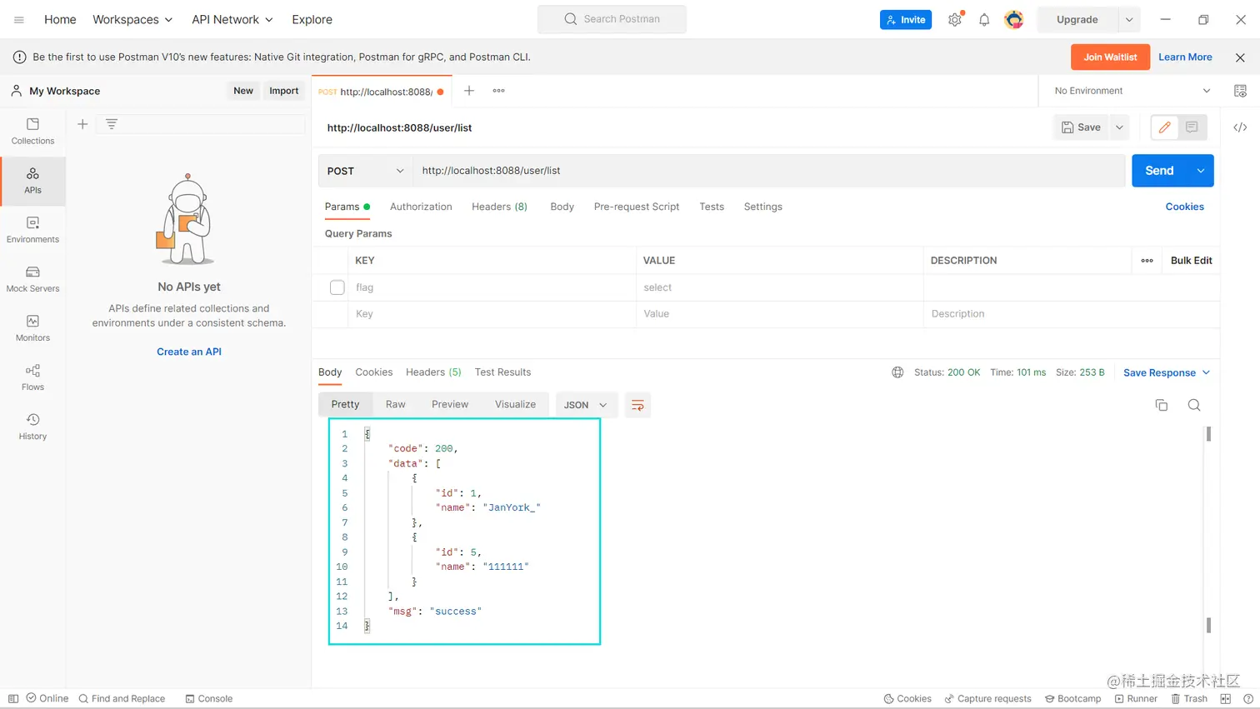Open the user avatar menu
1260x709 pixels.
click(x=1013, y=19)
